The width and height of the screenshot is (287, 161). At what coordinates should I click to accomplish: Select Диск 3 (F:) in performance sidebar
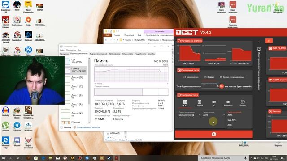74,106
